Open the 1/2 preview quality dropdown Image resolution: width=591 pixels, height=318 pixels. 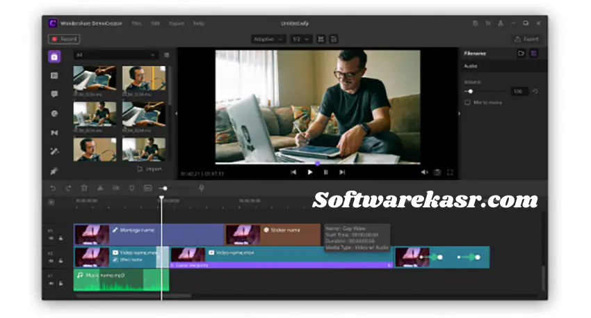point(300,40)
